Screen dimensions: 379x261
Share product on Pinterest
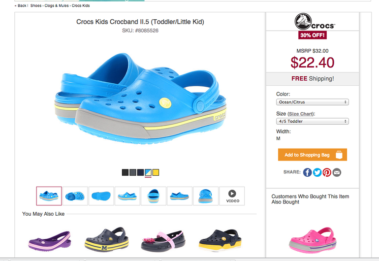click(x=327, y=172)
